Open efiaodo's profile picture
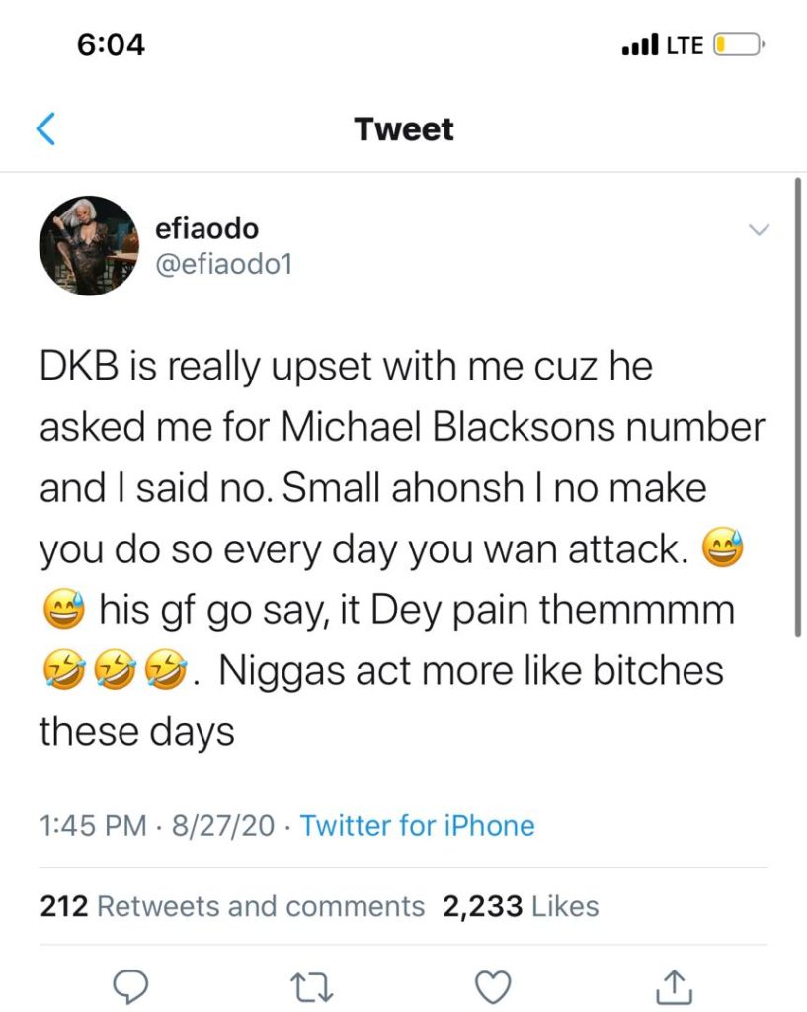 coord(89,246)
